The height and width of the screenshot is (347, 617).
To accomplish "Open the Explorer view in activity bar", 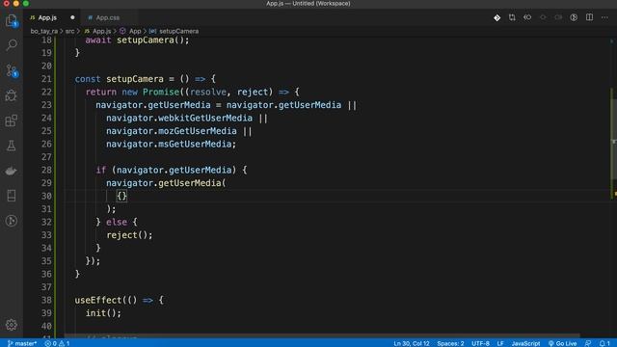I will point(12,20).
